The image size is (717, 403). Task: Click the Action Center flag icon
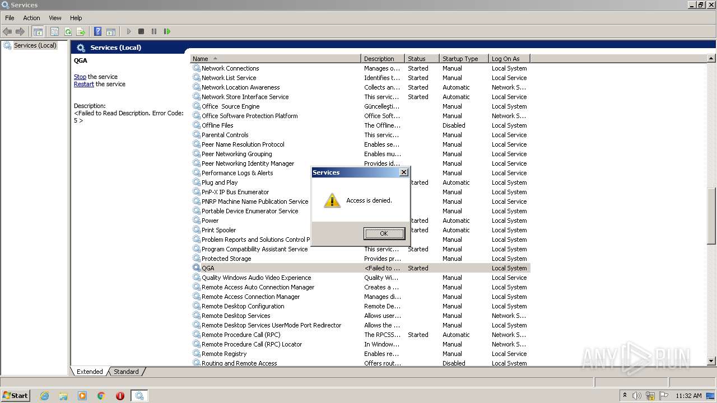click(664, 396)
